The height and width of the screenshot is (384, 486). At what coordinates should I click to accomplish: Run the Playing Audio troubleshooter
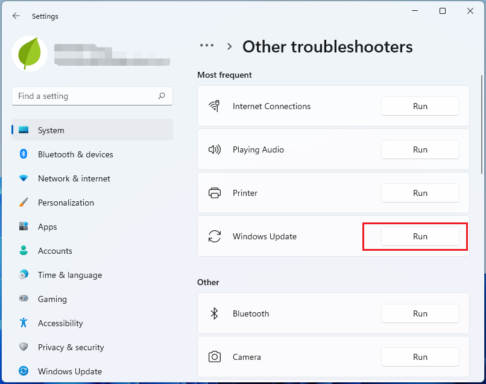(x=420, y=150)
